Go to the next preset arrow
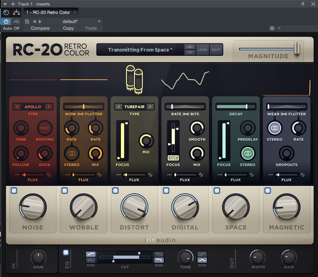This screenshot has height=277, width=318. [40, 21]
